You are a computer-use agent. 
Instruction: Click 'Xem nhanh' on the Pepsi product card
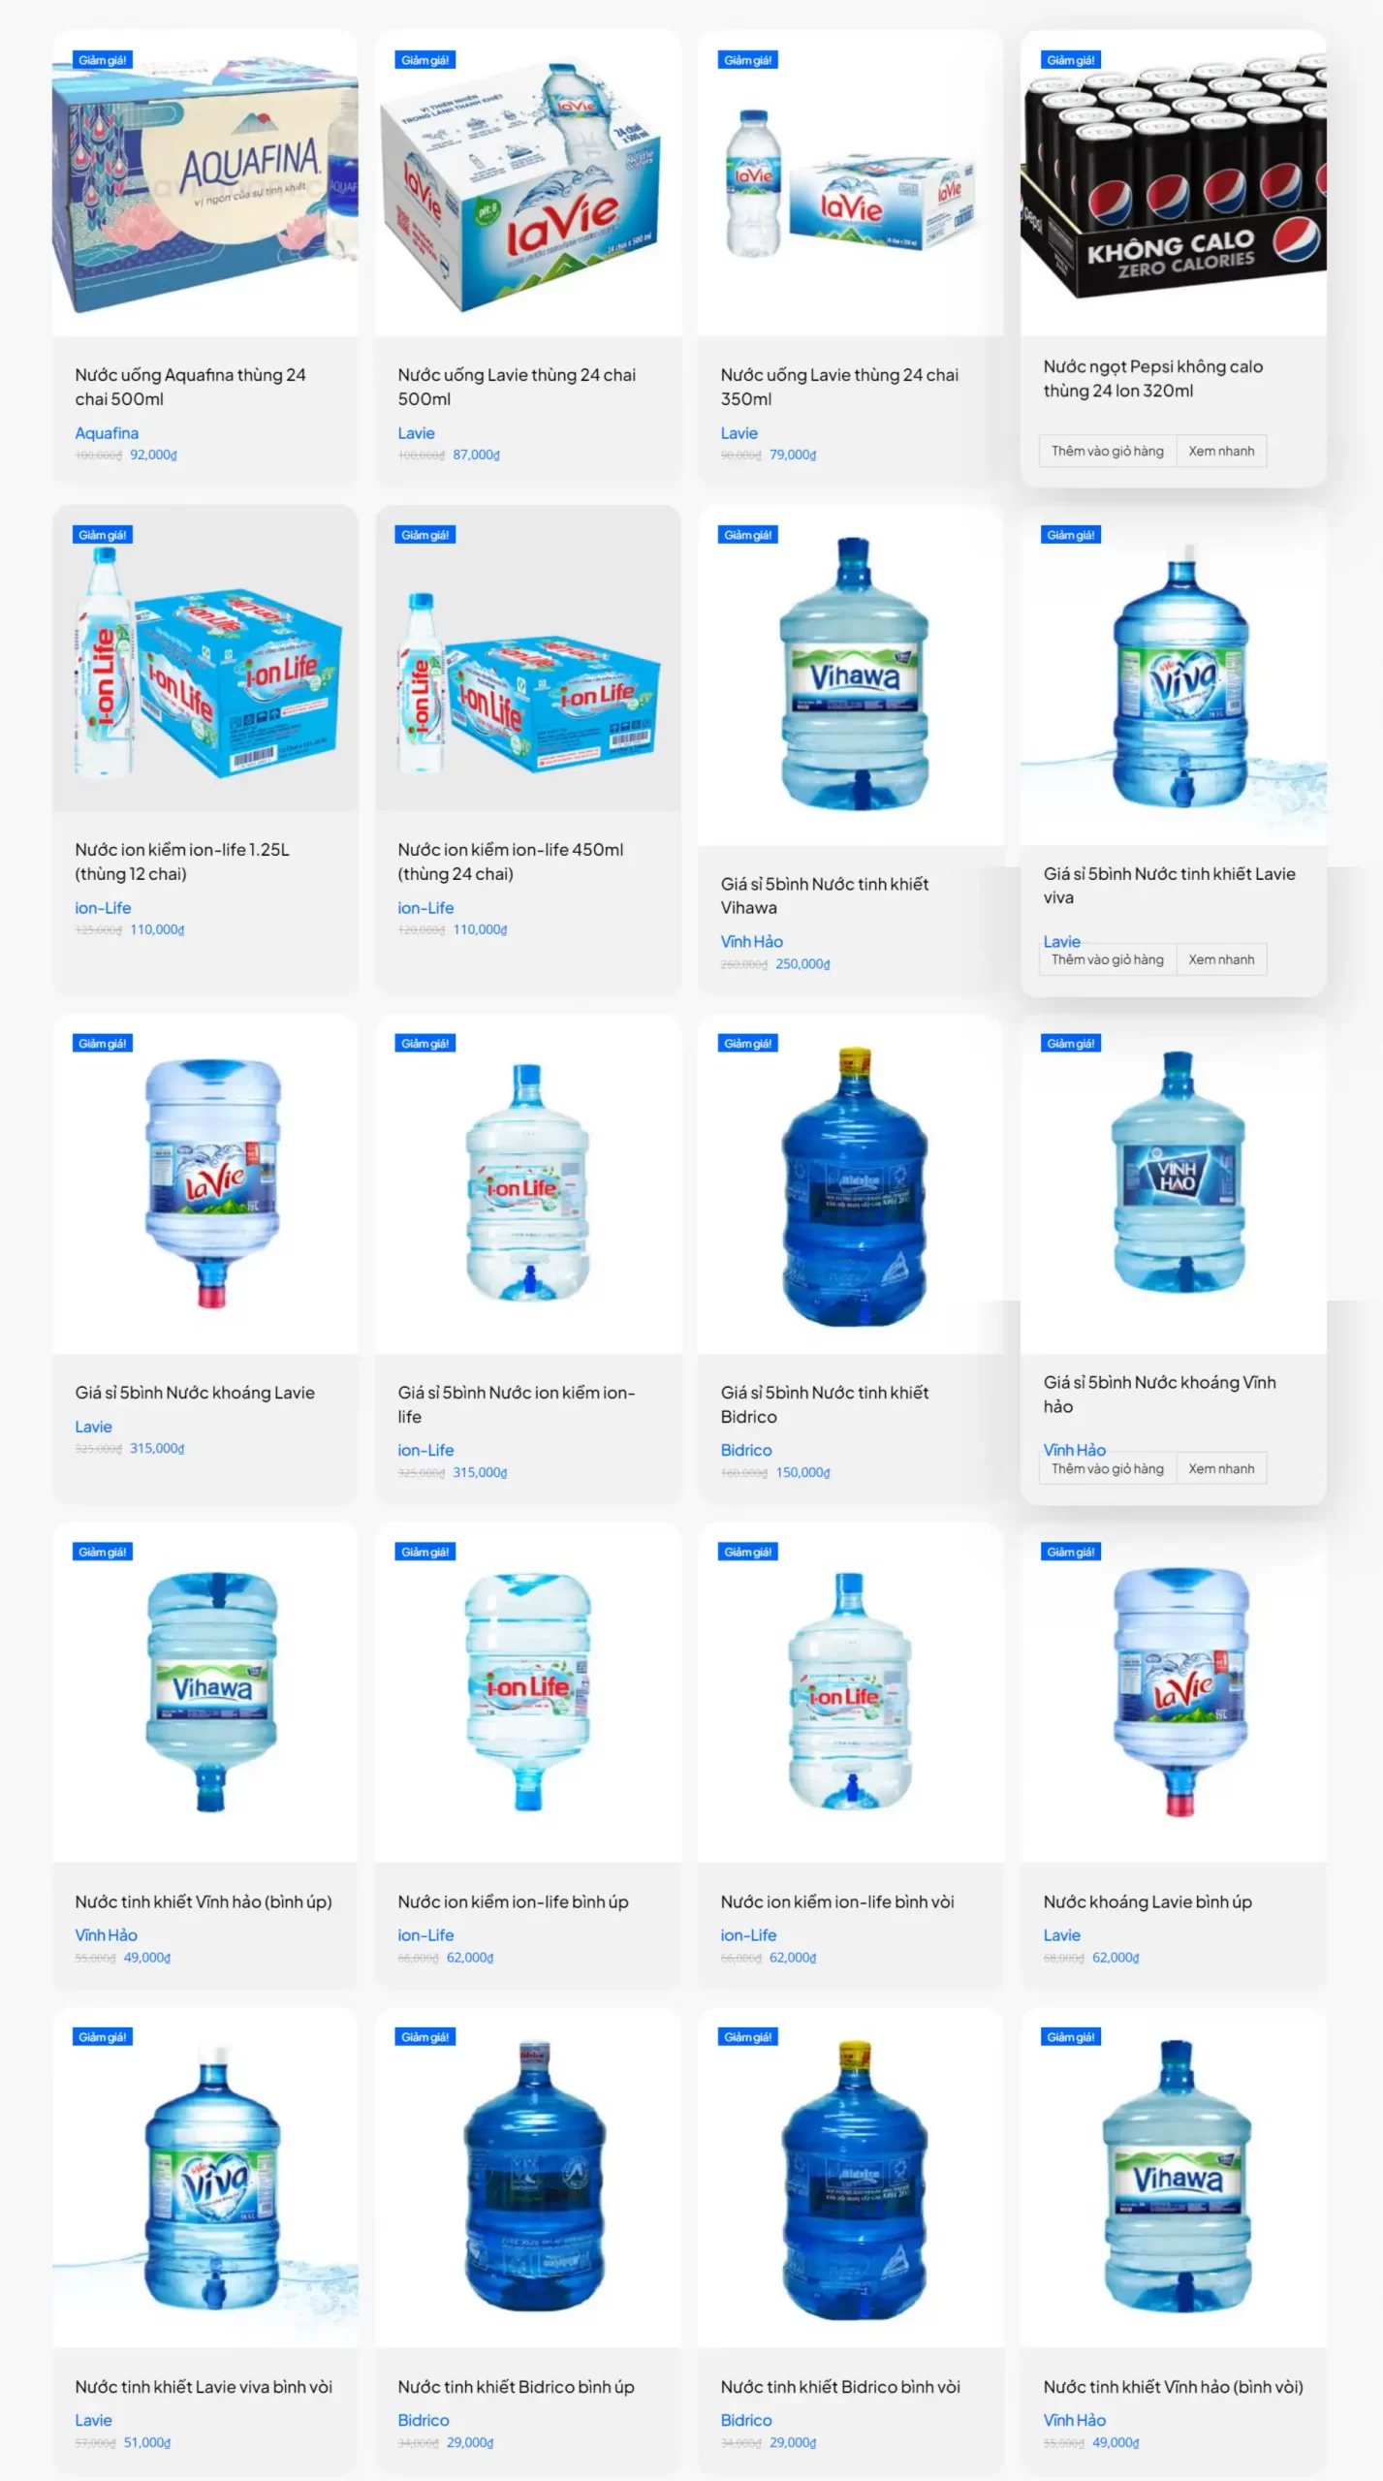(x=1221, y=451)
